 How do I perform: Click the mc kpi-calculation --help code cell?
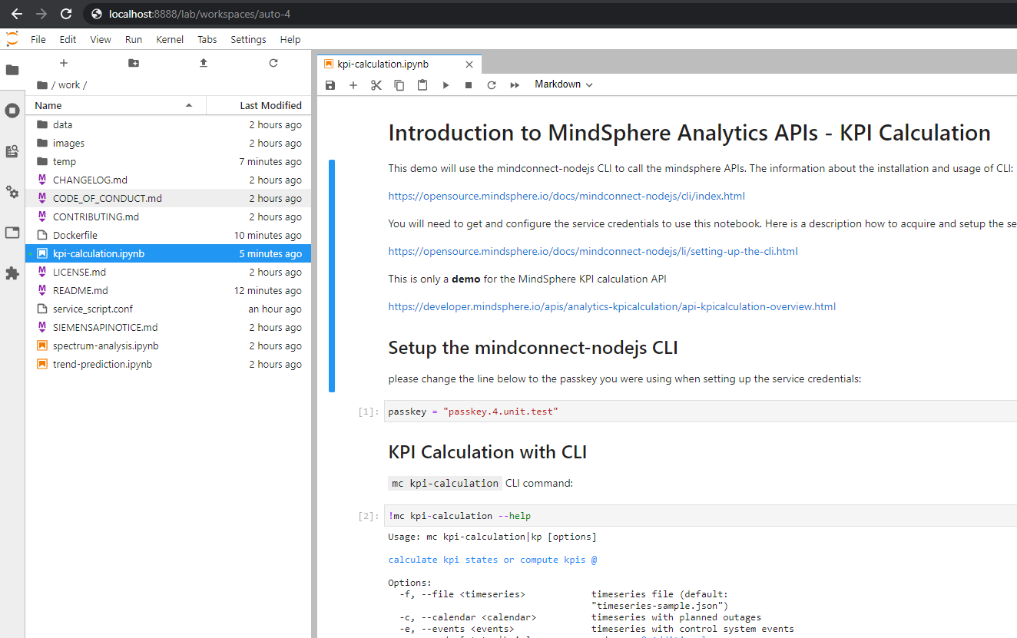(x=700, y=515)
